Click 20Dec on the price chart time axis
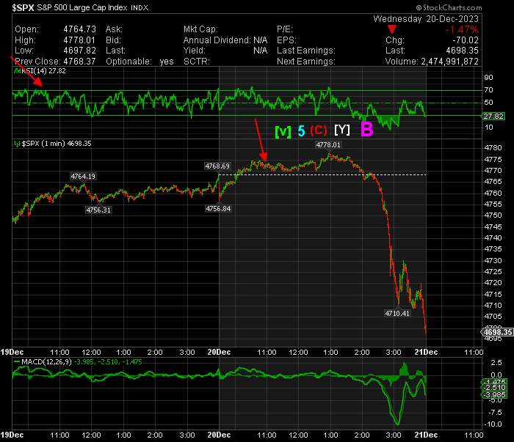Viewport: 514px width, 442px height. [219, 353]
